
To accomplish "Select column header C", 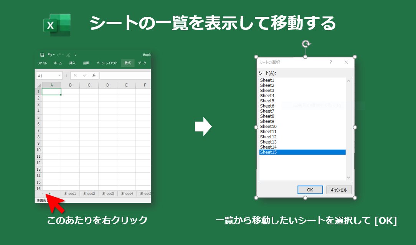I will pos(89,85).
